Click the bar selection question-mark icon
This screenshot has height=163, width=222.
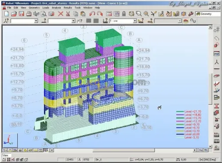point(44,21)
